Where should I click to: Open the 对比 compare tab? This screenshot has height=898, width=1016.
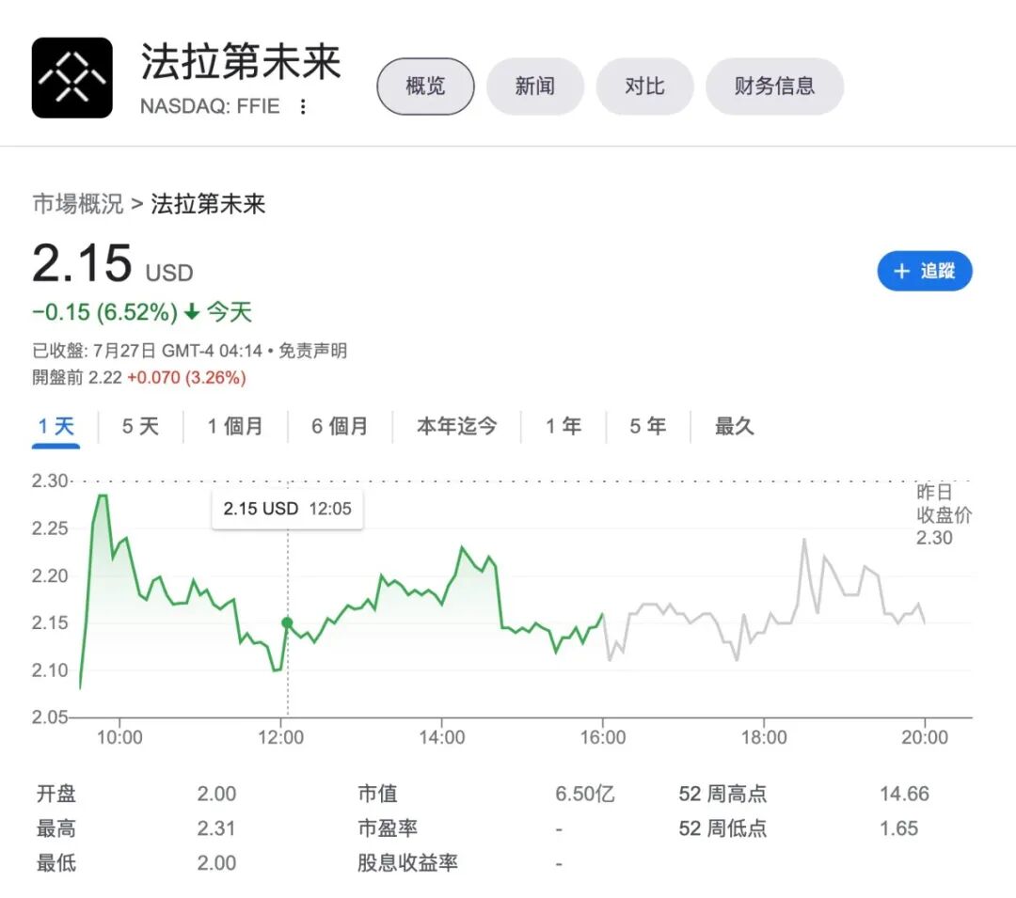tap(644, 87)
